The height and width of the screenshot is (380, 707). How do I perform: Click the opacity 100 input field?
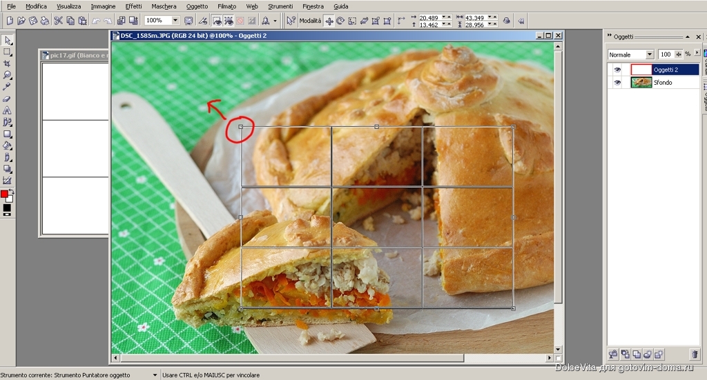(666, 54)
